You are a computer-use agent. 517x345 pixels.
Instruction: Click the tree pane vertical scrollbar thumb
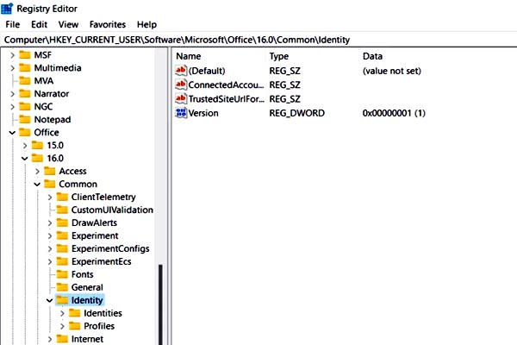(x=160, y=304)
